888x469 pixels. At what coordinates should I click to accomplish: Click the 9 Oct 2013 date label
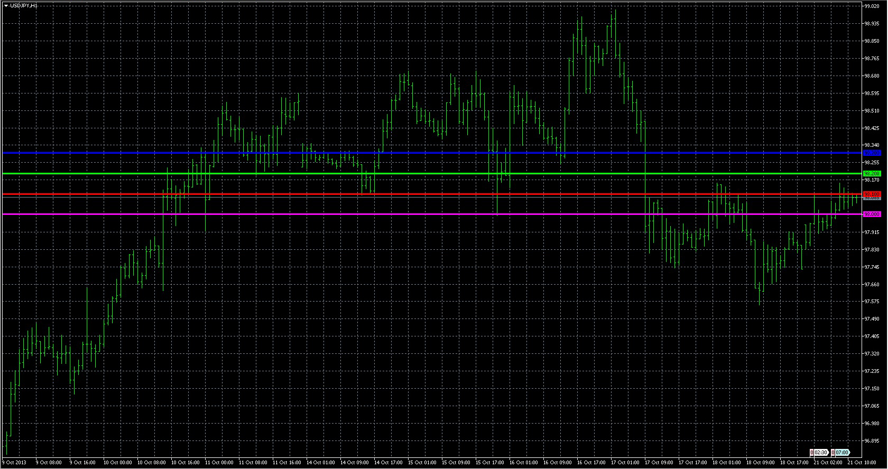tap(14, 463)
